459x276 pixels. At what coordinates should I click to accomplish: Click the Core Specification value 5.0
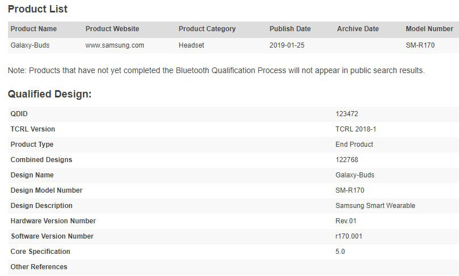pos(340,252)
